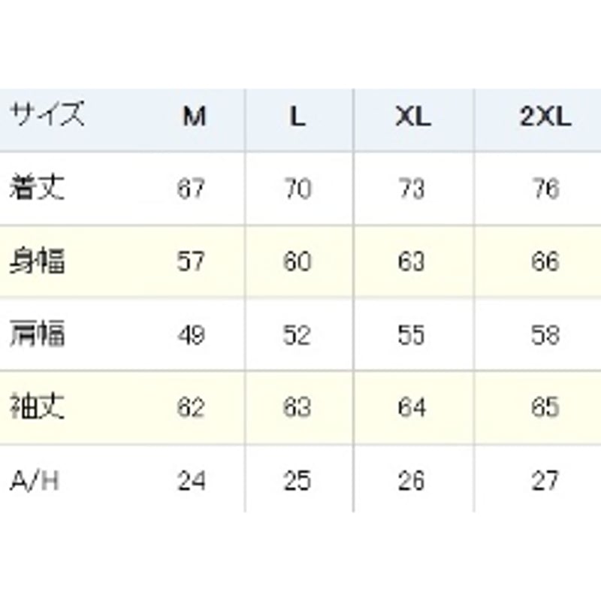
Task: Click 身幅 value 63 for size XL
Action: pyautogui.click(x=412, y=261)
